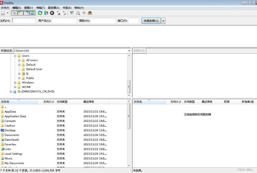This screenshot has height=173, width=257.
Task: Open the 编辑(E) menu
Action: [x=17, y=8]
